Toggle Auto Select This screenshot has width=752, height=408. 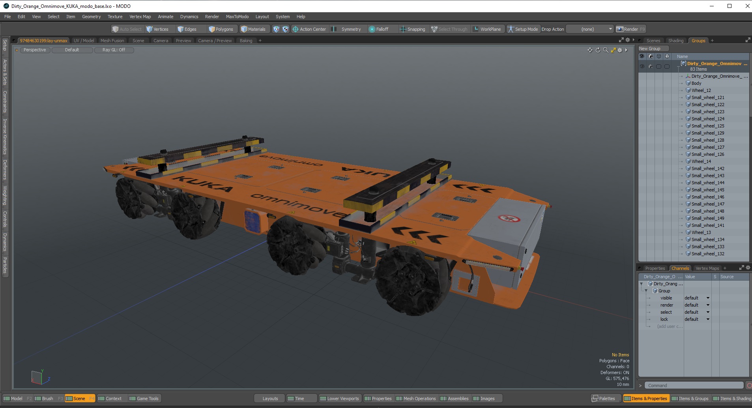[127, 29]
